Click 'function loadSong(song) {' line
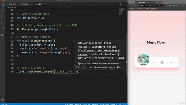The image size is (186, 105). 36,41
